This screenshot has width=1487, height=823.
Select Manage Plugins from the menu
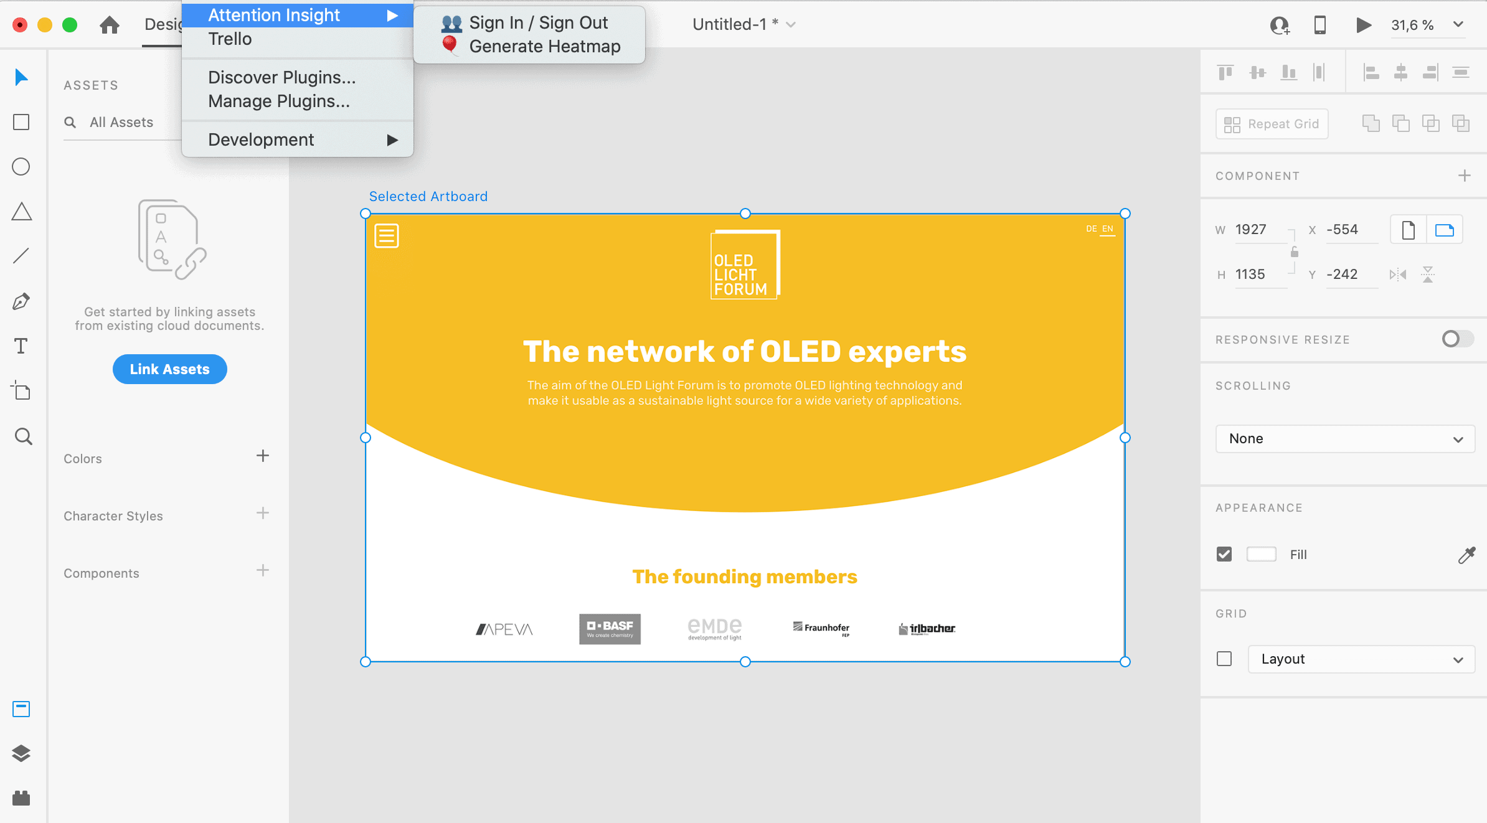[279, 101]
